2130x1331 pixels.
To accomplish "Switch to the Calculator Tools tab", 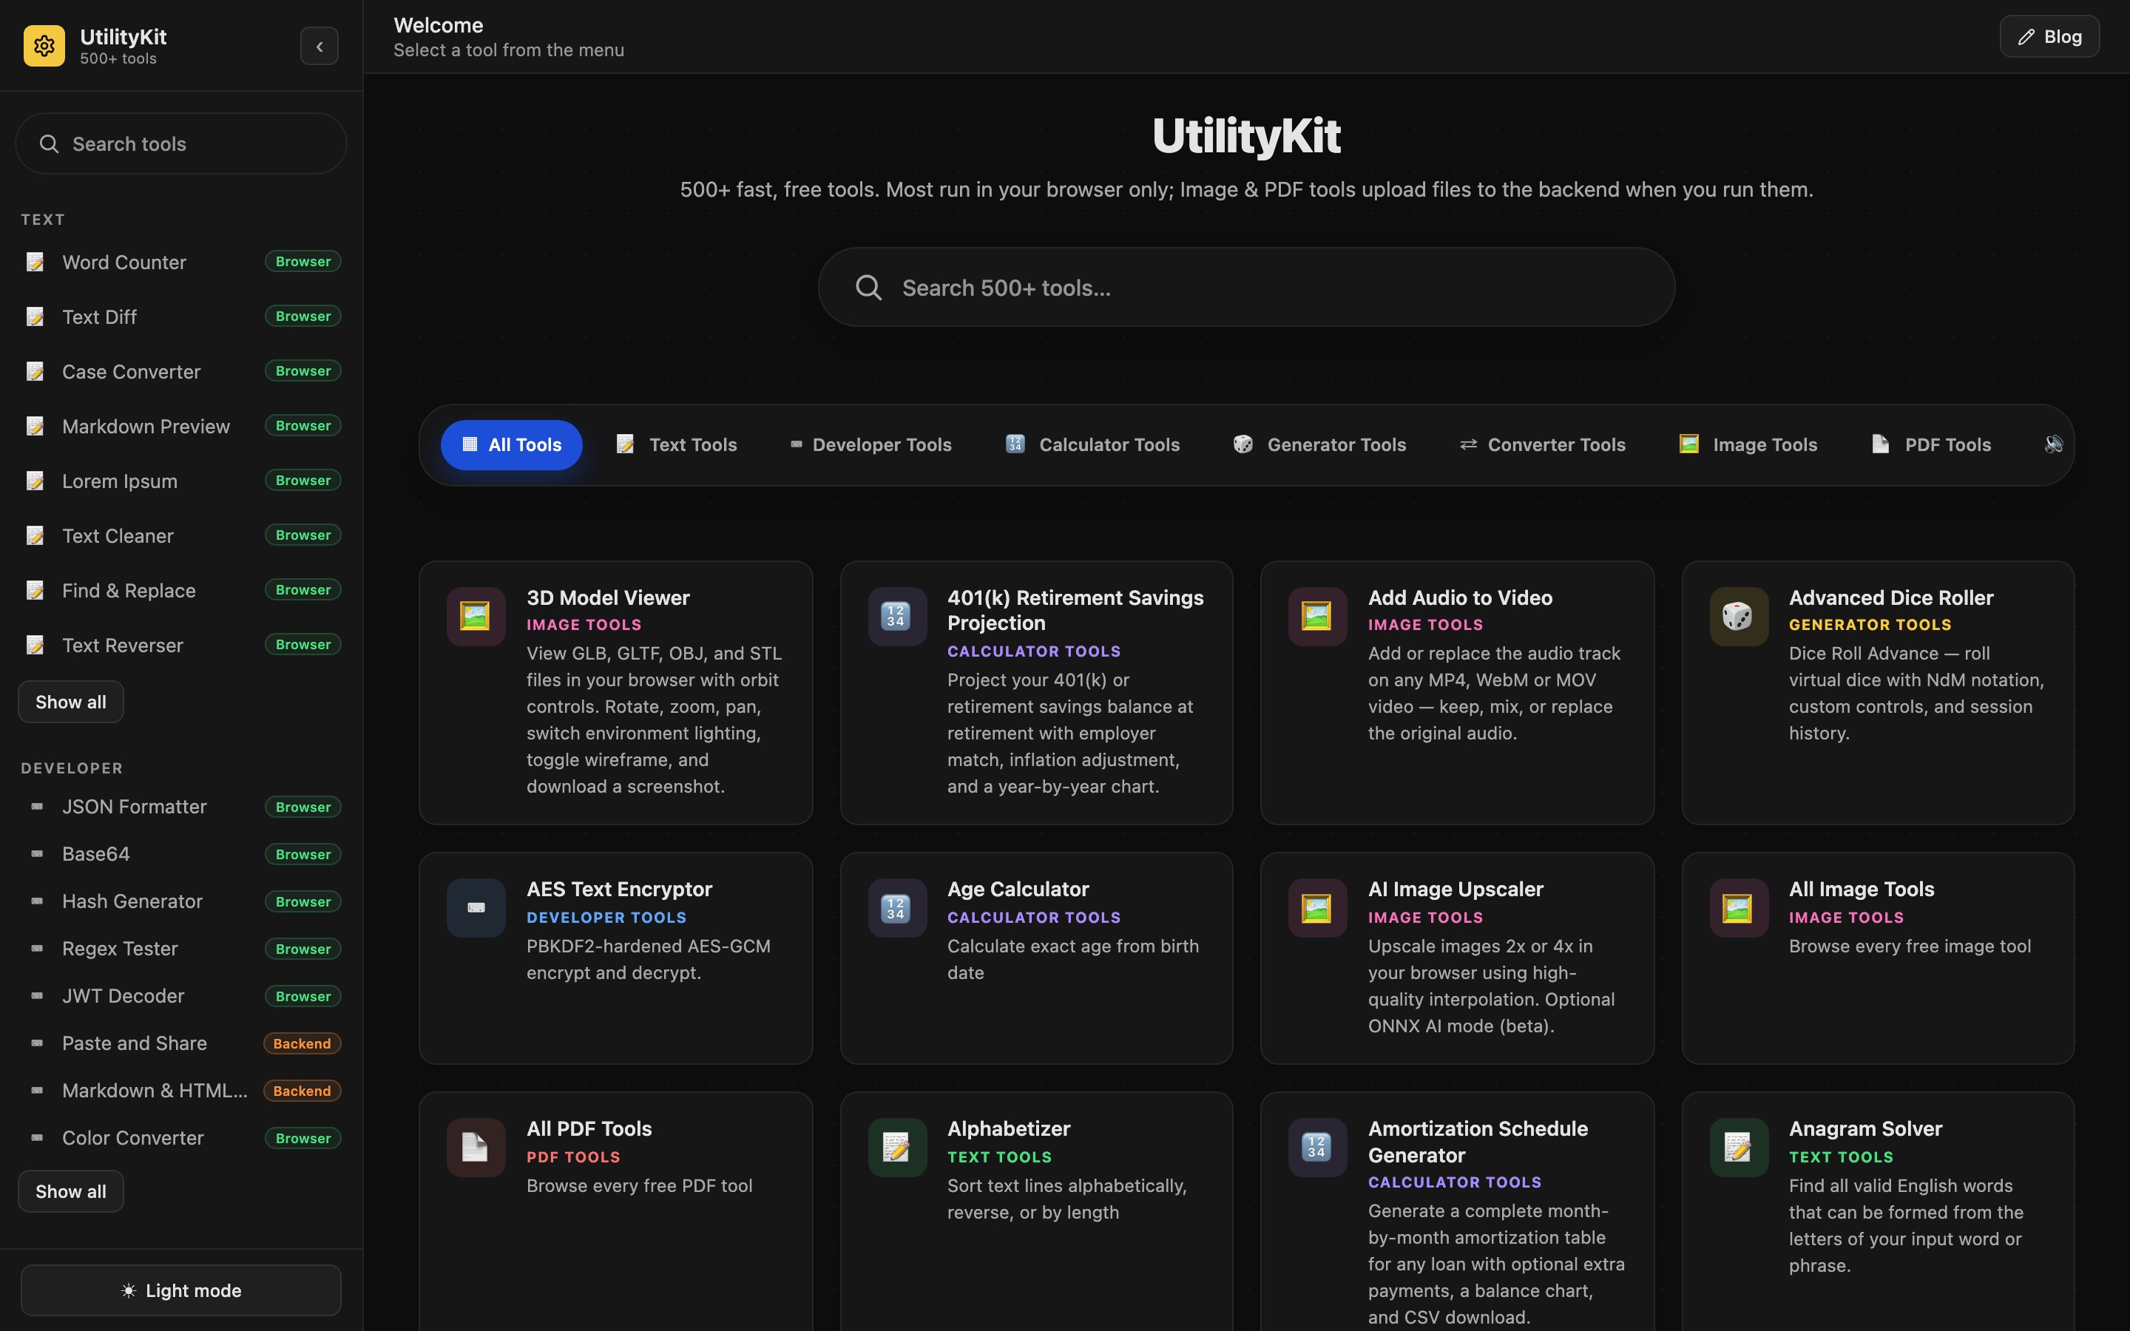I will [x=1092, y=444].
